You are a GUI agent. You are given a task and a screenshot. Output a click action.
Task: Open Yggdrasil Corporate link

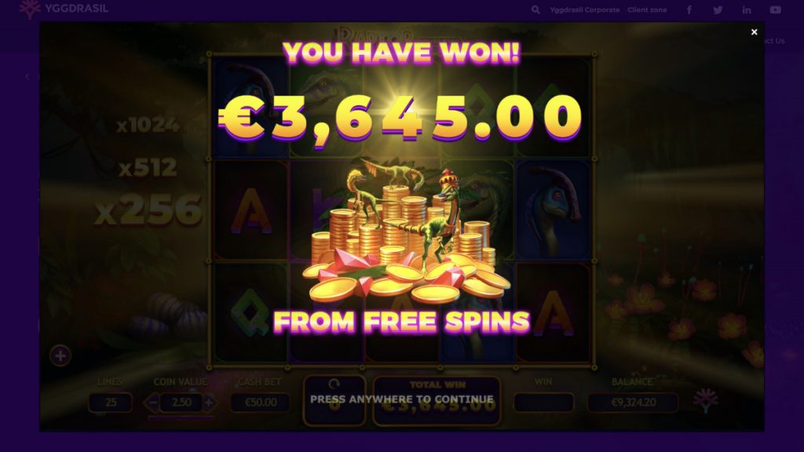(584, 9)
